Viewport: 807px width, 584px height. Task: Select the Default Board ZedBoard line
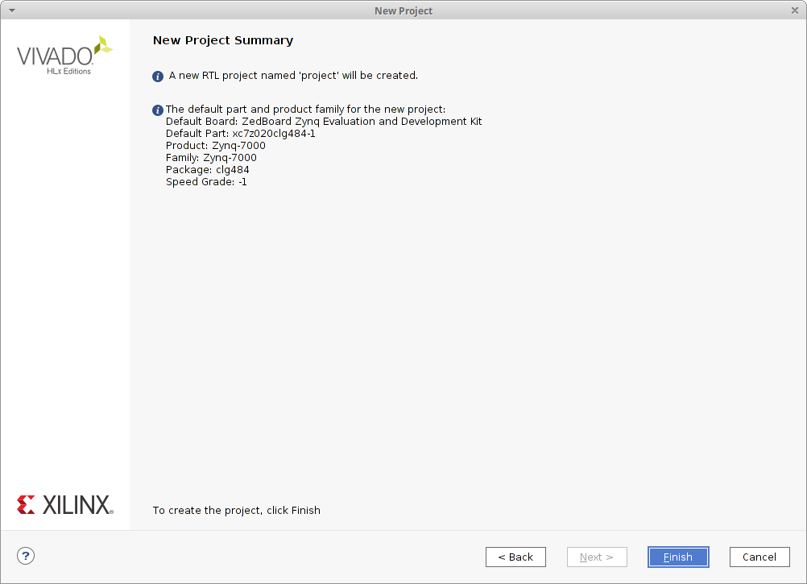(324, 122)
